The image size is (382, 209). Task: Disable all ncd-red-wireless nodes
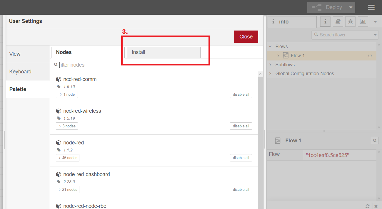tap(241, 126)
